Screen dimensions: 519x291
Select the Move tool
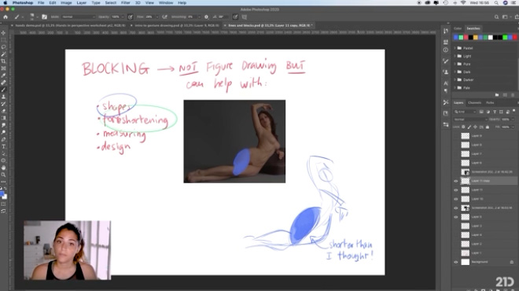pyautogui.click(x=3, y=33)
